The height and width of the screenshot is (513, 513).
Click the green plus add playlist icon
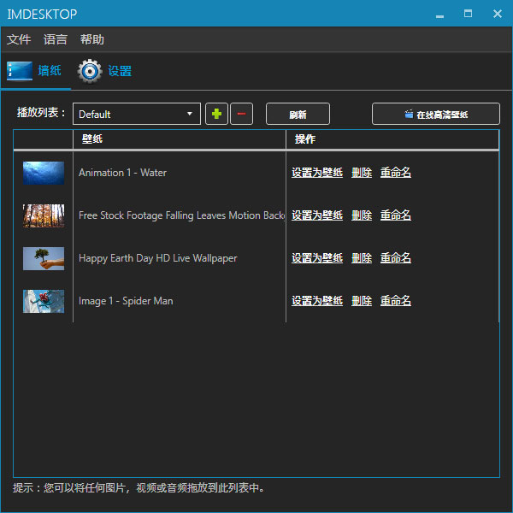217,114
